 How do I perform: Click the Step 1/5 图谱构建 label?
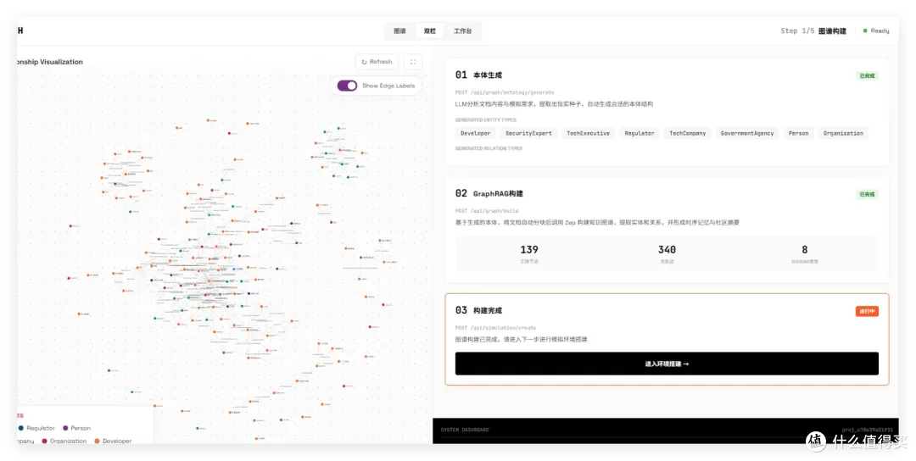coord(813,31)
